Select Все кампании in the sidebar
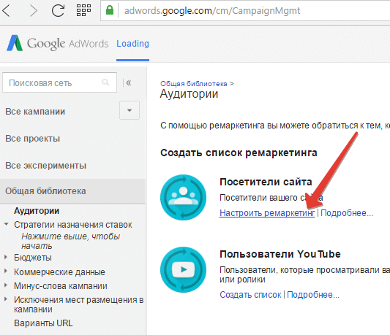Screen dimensions: 390x335 [x=35, y=112]
